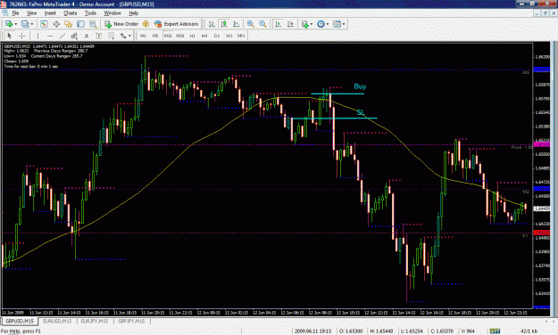Viewport: 558px width, 335px height.
Task: Show the Market Watch panel
Action: (x=44, y=24)
